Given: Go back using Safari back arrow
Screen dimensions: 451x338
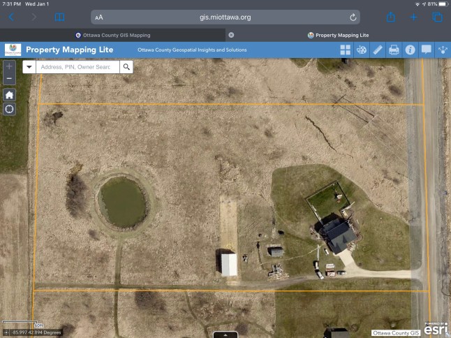Looking at the screenshot, I should tap(11, 17).
